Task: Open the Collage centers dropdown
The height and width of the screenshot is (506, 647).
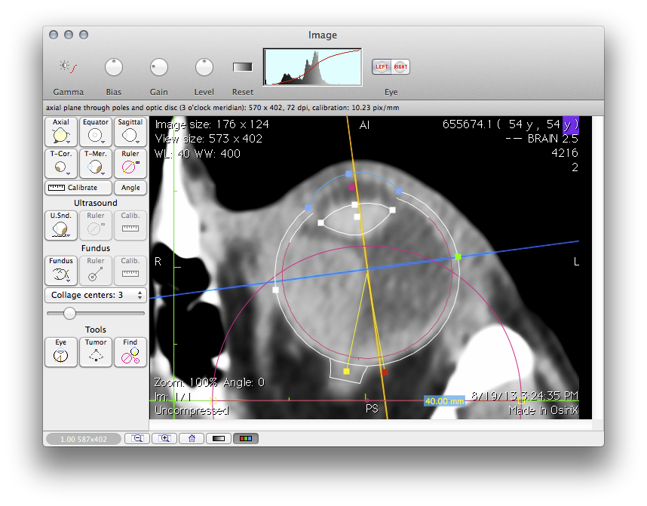Action: click(95, 295)
